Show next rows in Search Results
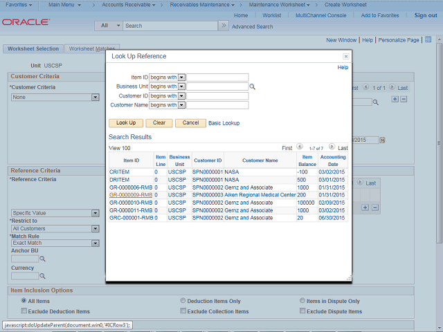The width and height of the screenshot is (443, 332). point(332,147)
